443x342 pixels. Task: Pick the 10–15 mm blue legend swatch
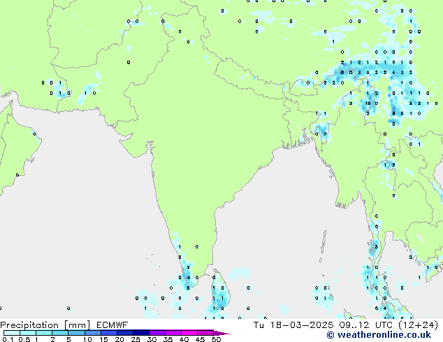(x=93, y=333)
